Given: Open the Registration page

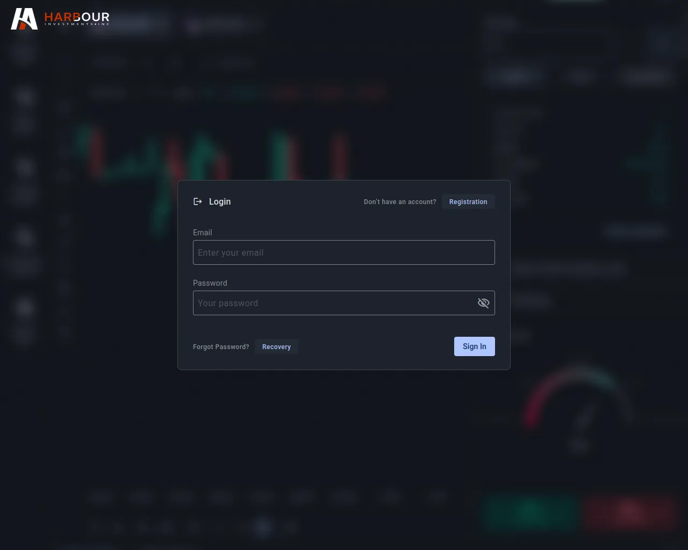Looking at the screenshot, I should [x=468, y=202].
